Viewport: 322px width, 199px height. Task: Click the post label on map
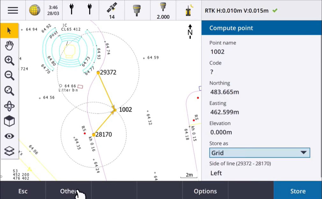(x=54, y=35)
